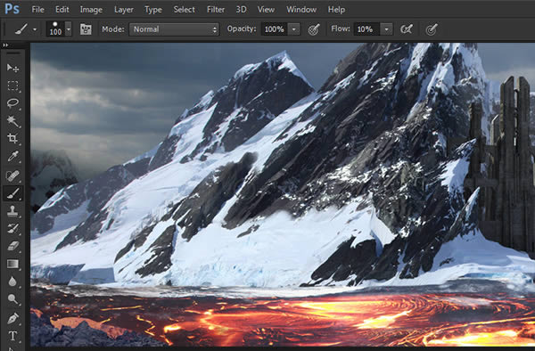Open the blending Mode dropdown
535x351 pixels.
point(174,29)
